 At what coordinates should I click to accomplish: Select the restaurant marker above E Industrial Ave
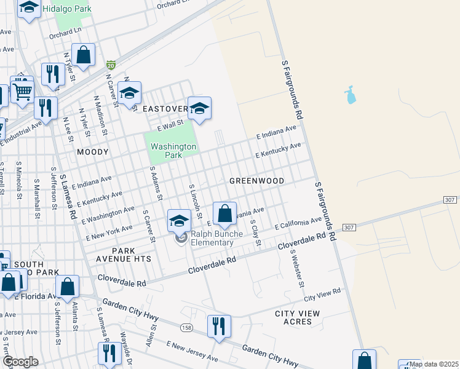point(46,108)
